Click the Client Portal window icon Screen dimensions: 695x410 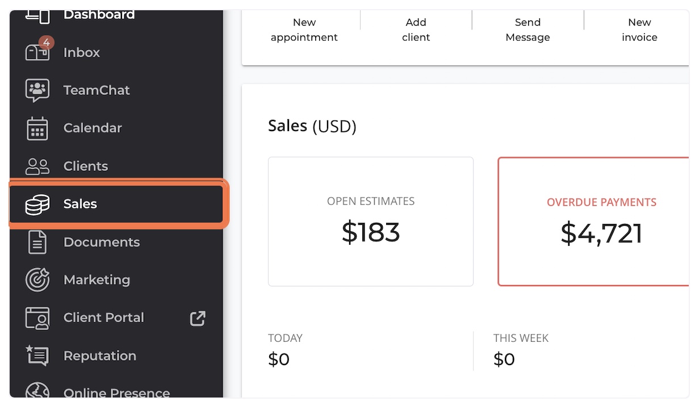(37, 318)
